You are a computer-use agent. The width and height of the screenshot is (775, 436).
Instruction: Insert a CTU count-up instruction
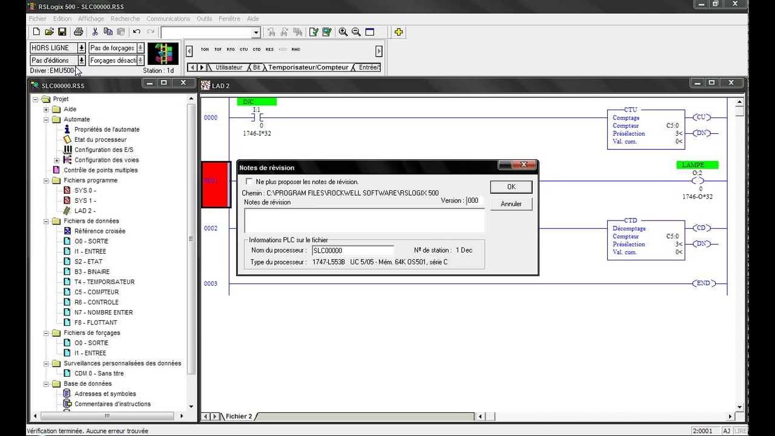tap(244, 50)
